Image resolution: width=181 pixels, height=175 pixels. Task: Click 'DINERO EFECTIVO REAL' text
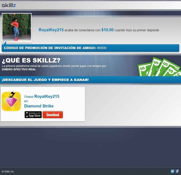coord(19,69)
